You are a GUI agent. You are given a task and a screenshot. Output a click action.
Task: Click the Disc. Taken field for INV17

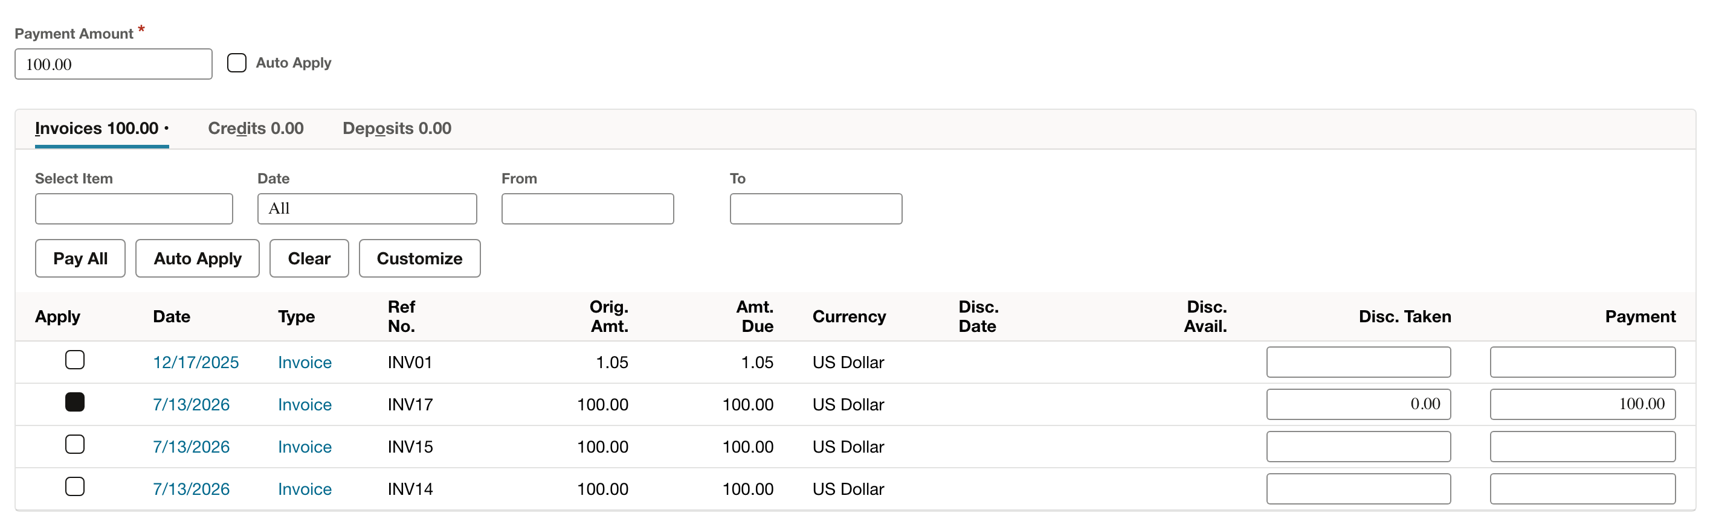coord(1358,404)
